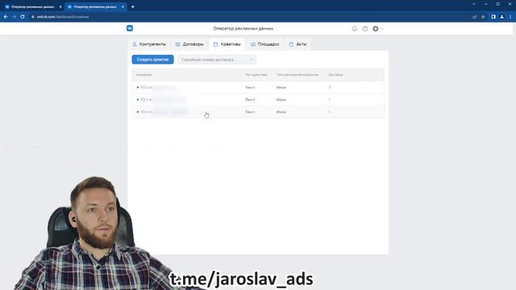Open the settings gear menu in the header
This screenshot has width=516, height=290.
tap(376, 29)
